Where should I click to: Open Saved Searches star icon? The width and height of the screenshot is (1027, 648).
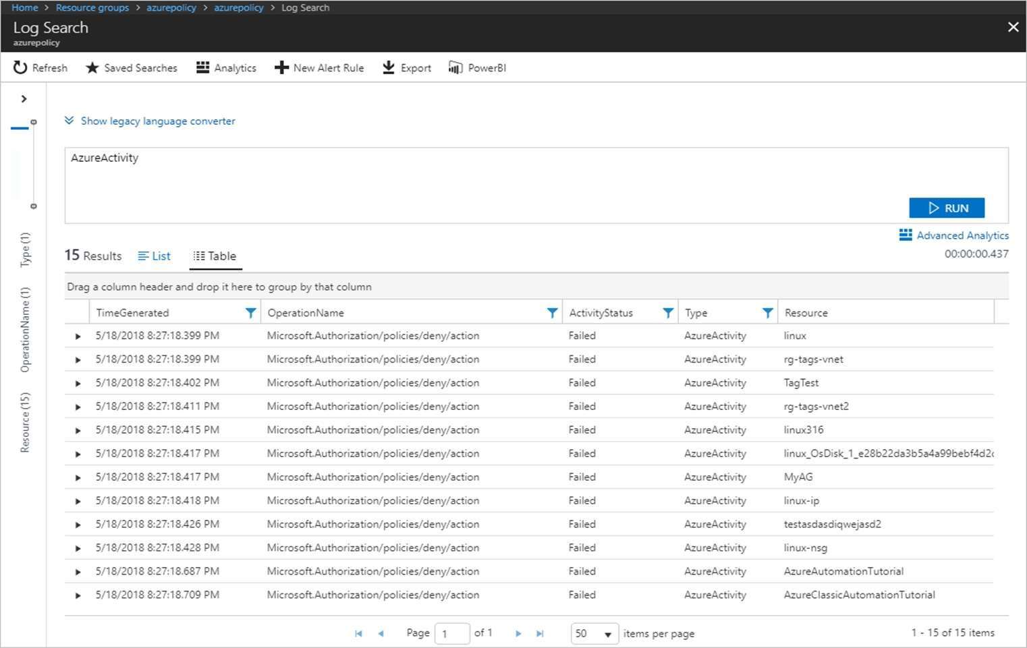(x=92, y=67)
